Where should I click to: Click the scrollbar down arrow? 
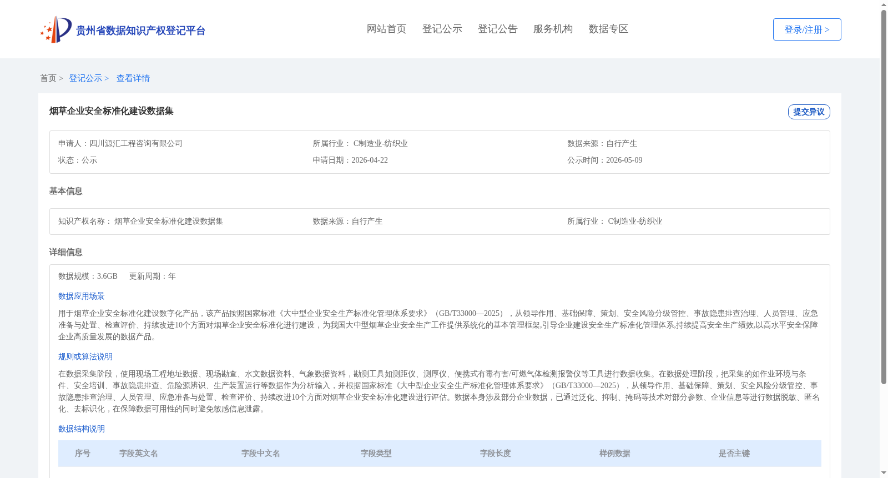coord(884,473)
